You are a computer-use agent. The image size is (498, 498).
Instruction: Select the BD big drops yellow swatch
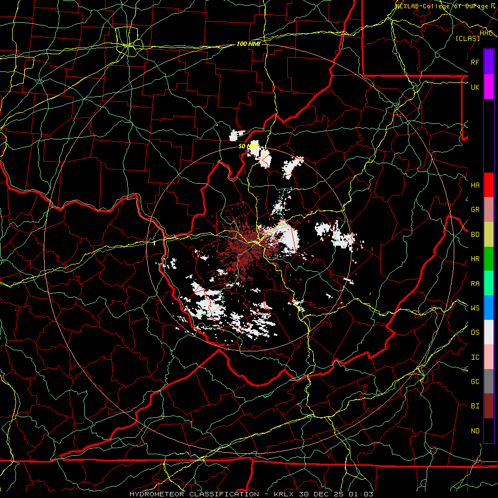coord(489,234)
